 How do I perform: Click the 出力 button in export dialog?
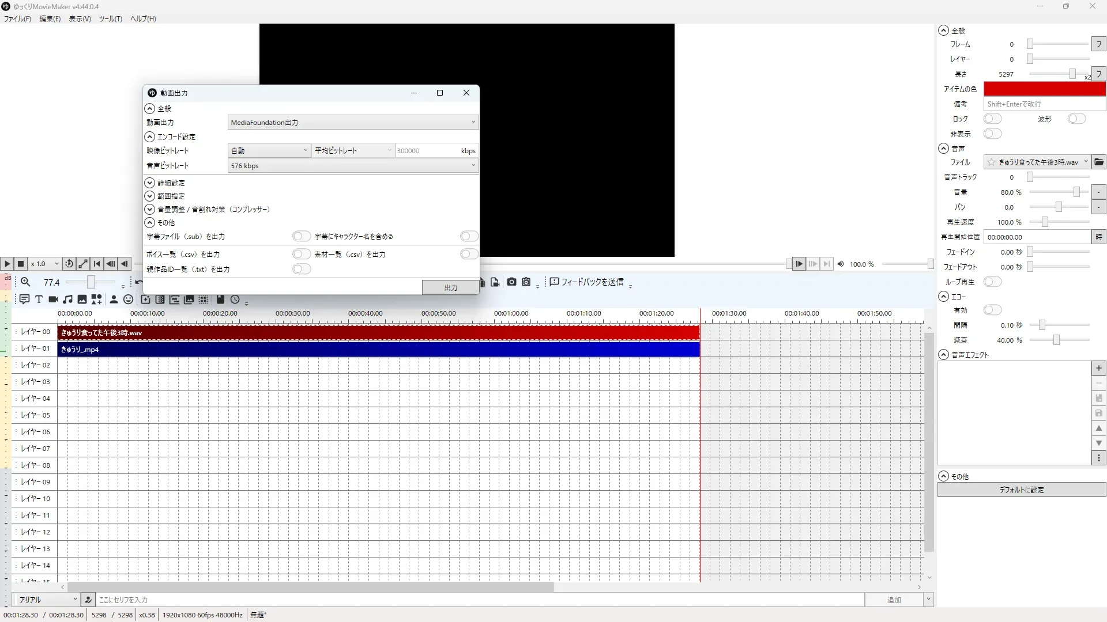450,287
